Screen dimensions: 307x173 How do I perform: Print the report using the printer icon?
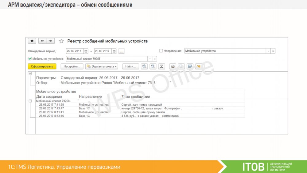(x=173, y=66)
